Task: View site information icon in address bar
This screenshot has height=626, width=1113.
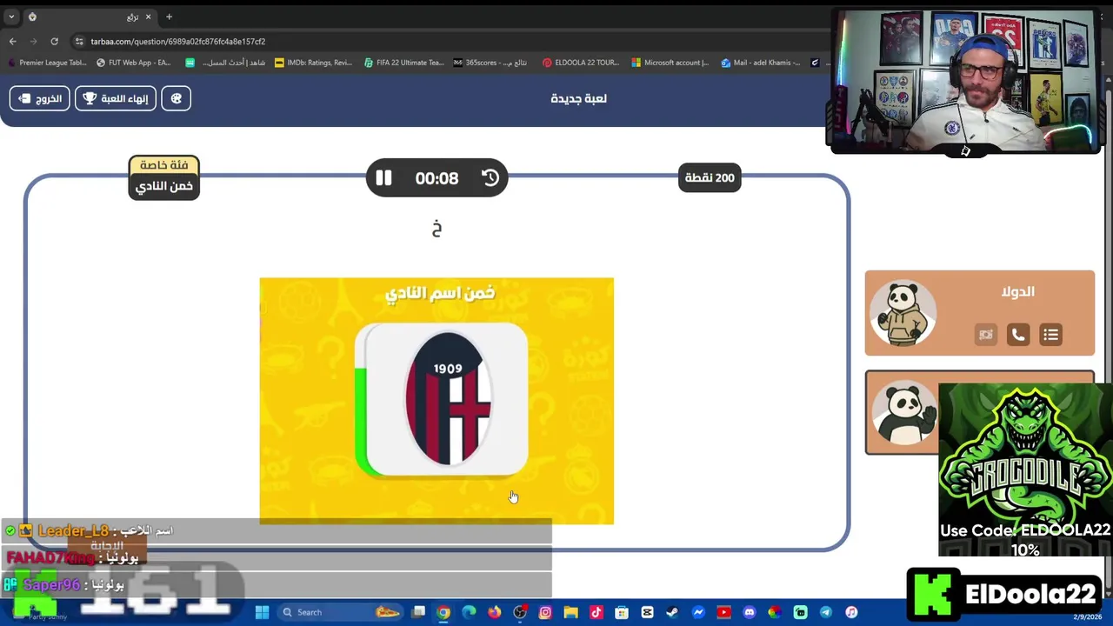Action: pyautogui.click(x=79, y=41)
